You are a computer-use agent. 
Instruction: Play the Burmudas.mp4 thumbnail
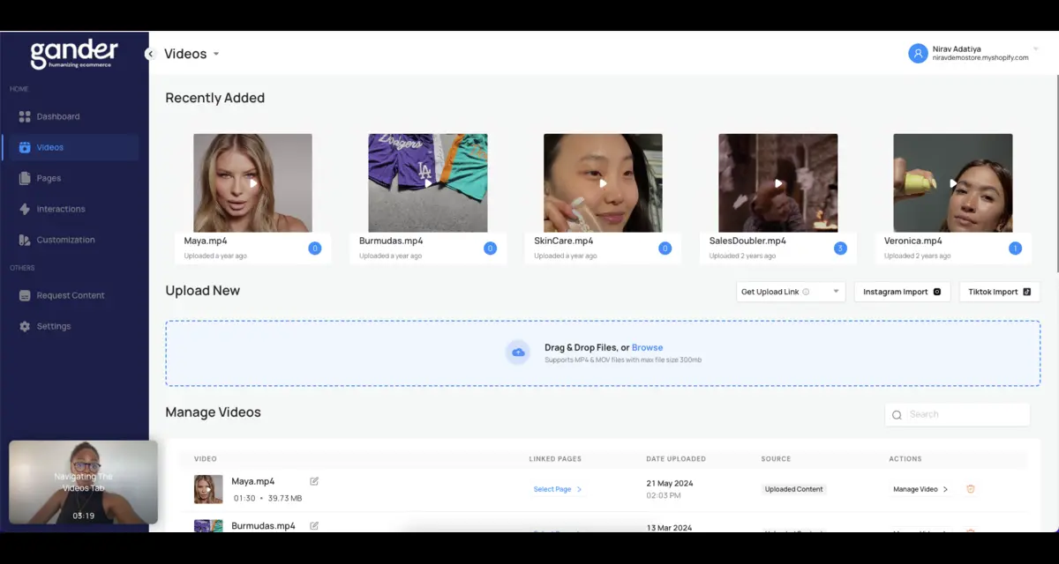click(428, 183)
